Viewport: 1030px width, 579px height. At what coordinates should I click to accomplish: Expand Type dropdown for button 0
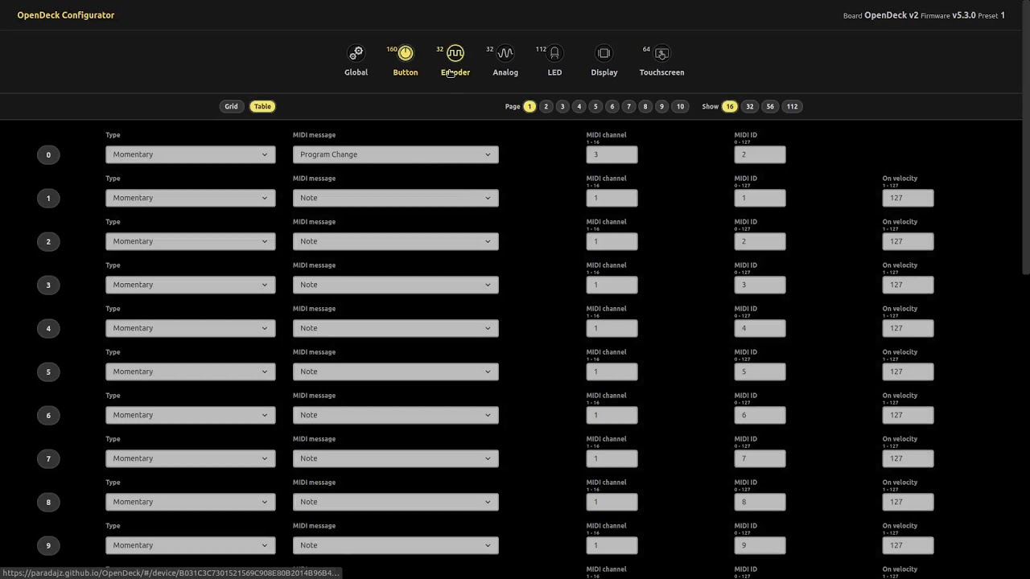(191, 154)
